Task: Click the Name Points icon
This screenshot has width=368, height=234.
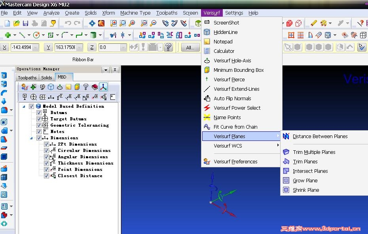Action: [x=207, y=117]
